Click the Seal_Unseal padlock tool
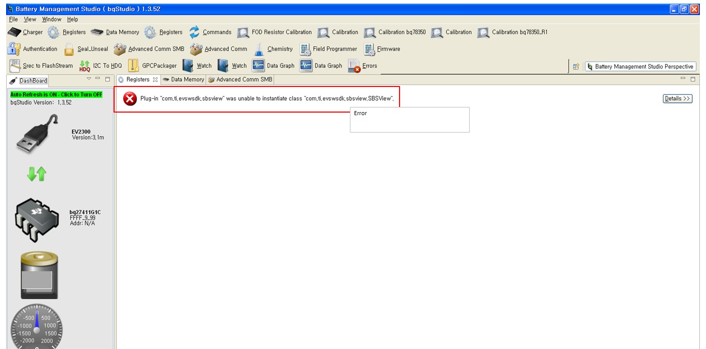 coord(86,49)
